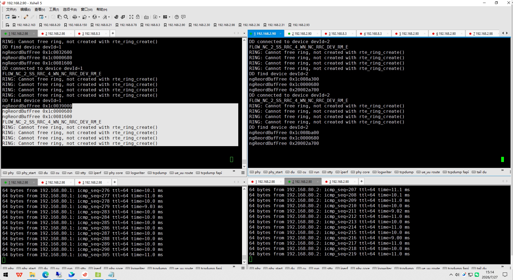The width and height of the screenshot is (513, 280).
Task: Launch Xftp from the toolbar
Action: [116, 17]
